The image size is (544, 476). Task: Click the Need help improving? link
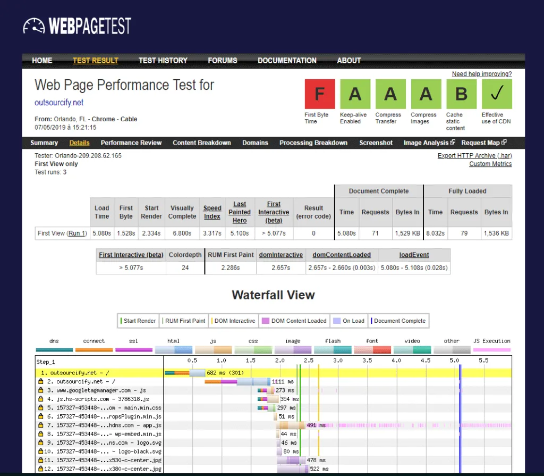click(482, 73)
